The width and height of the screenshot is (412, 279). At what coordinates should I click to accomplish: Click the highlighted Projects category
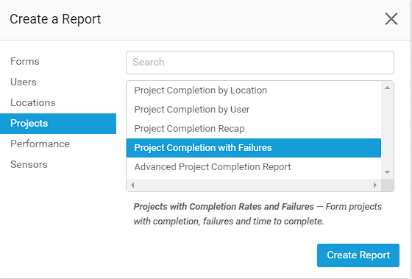(58, 124)
